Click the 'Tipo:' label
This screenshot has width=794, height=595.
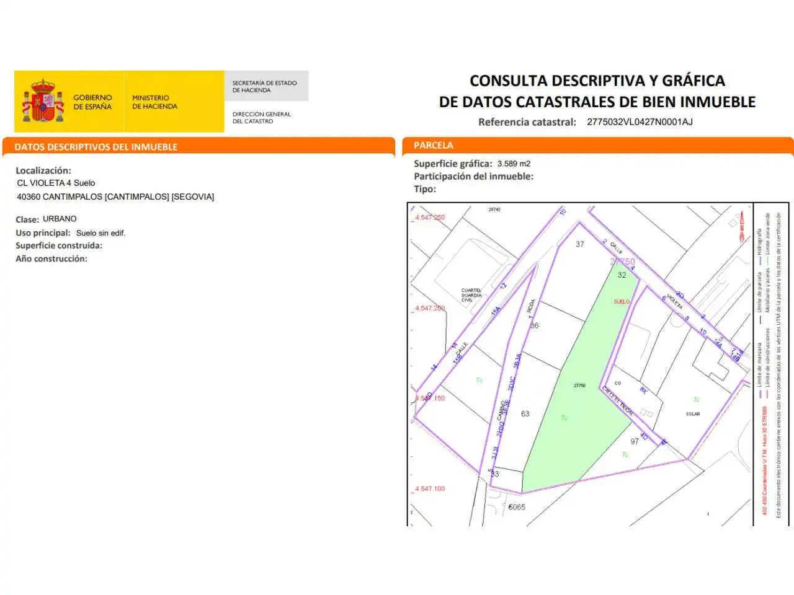pyautogui.click(x=425, y=189)
